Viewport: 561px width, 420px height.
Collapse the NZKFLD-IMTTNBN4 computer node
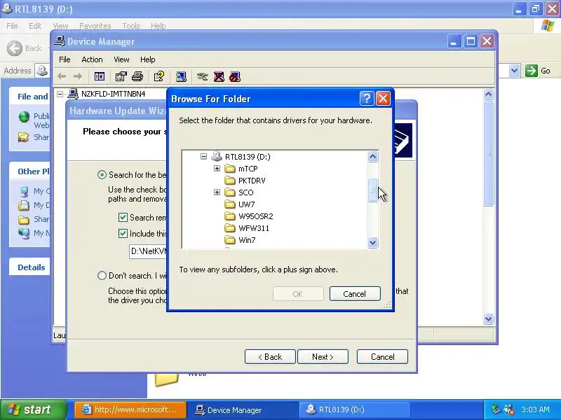pyautogui.click(x=60, y=94)
